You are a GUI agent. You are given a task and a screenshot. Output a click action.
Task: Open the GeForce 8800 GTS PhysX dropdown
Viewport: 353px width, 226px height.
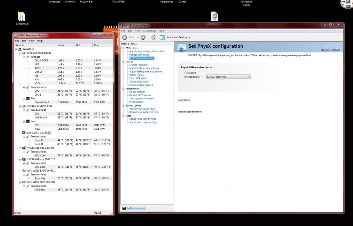click(228, 77)
